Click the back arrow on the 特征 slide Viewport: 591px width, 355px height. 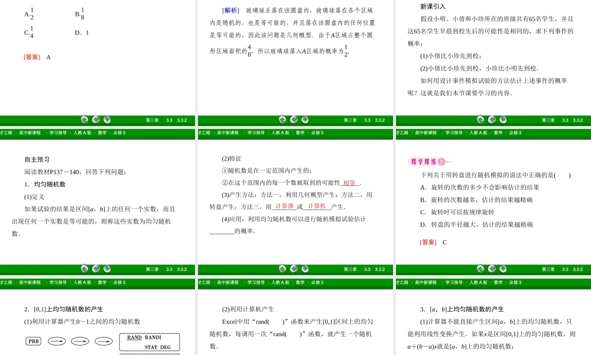coord(282,269)
